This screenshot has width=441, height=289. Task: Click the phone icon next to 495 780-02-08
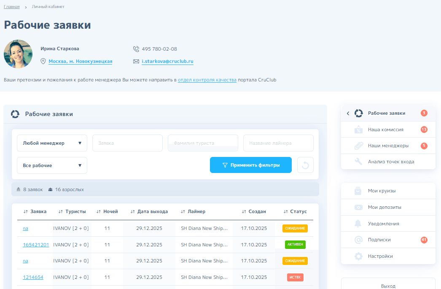(x=136, y=49)
